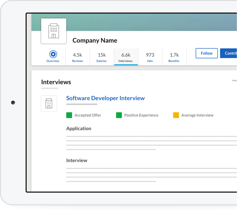Click the partially visible Contribute button

tap(228, 53)
